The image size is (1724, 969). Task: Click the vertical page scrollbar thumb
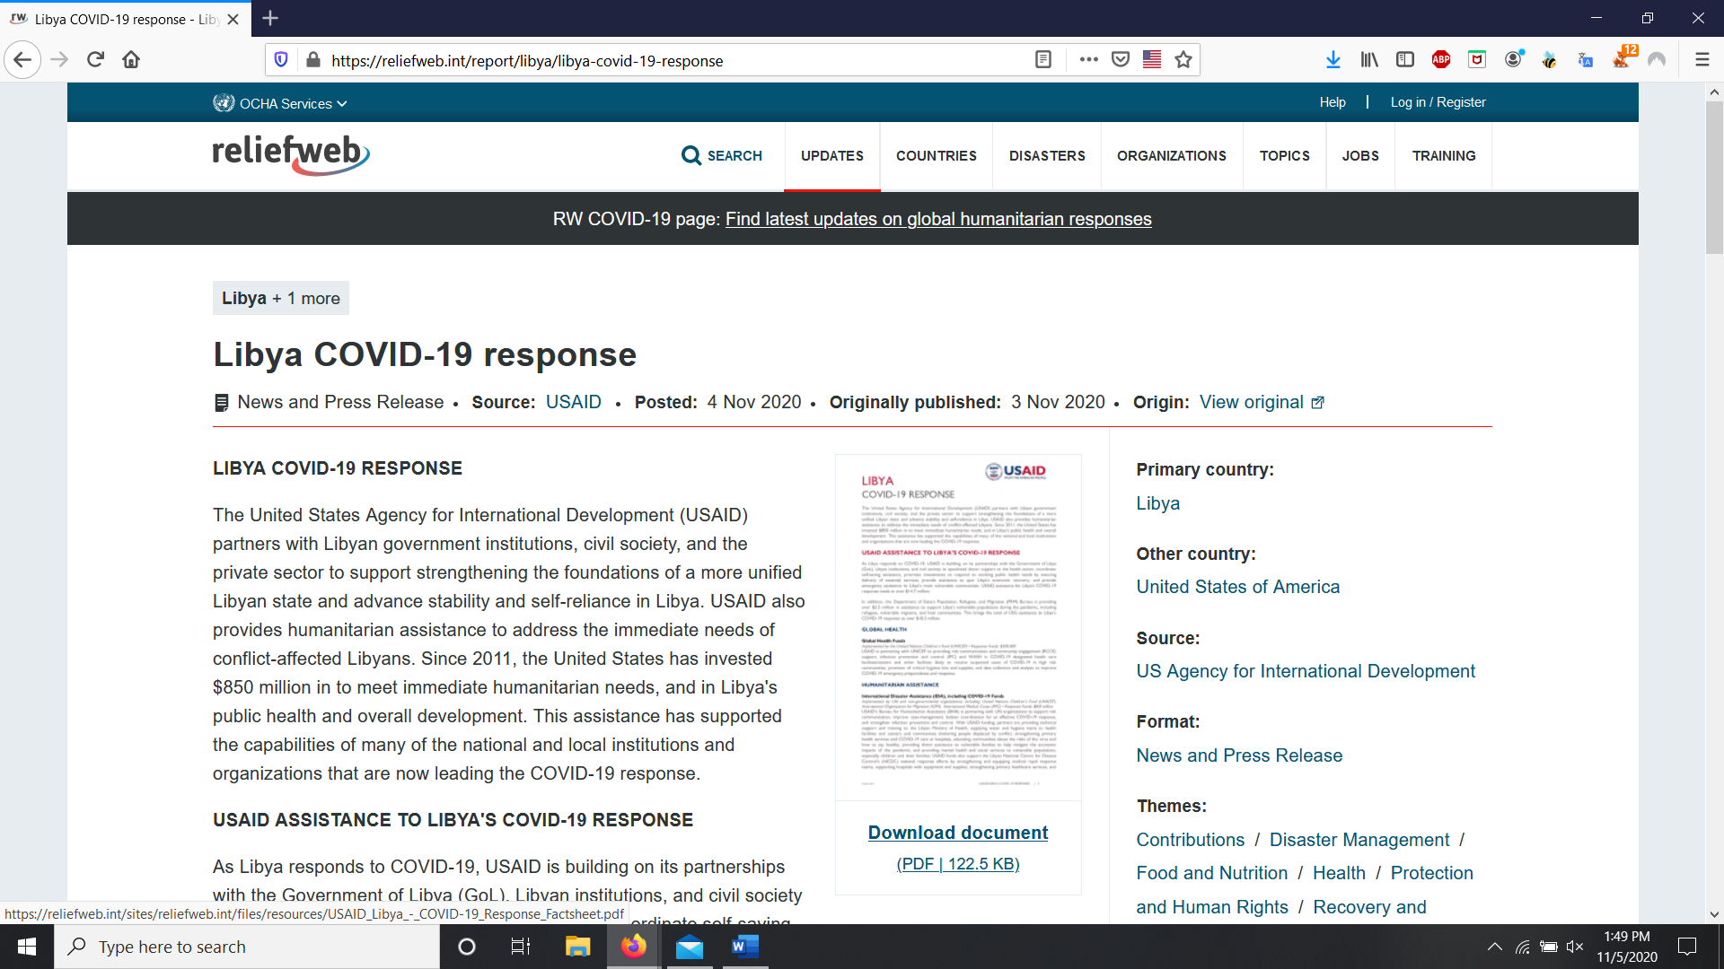[1714, 179]
